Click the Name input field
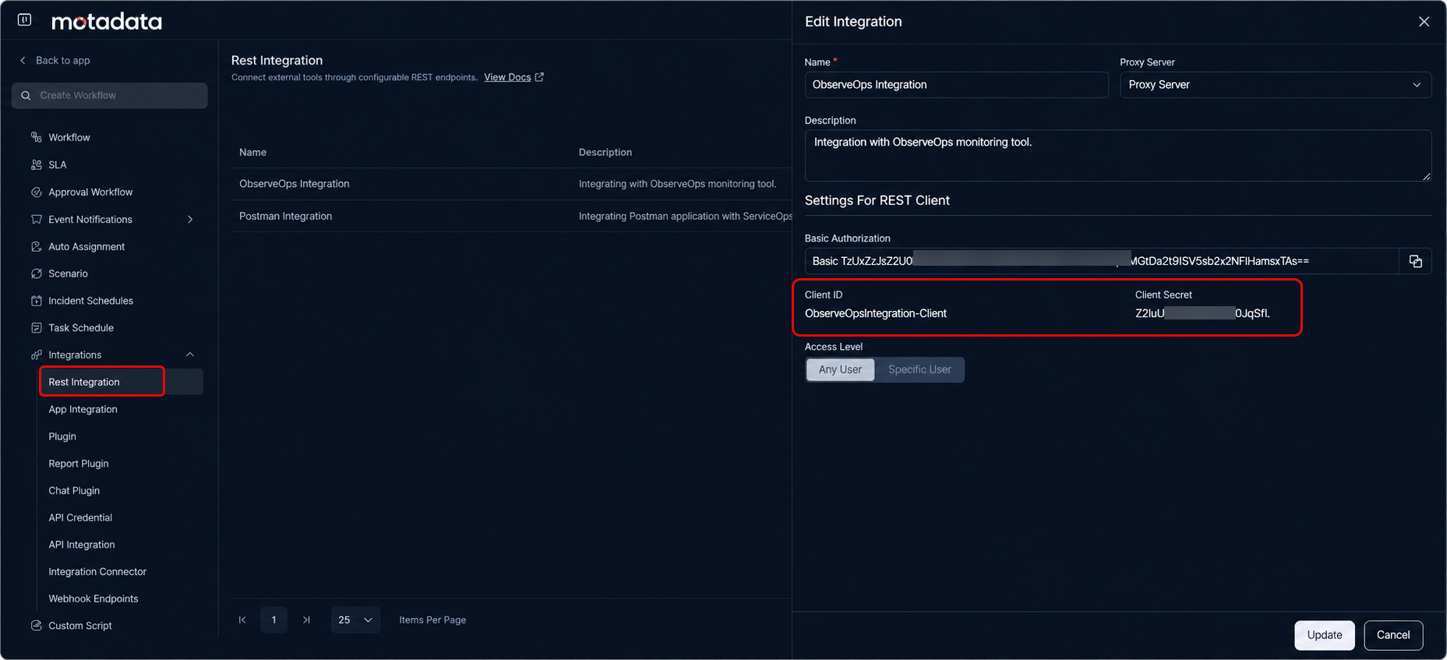Image resolution: width=1447 pixels, height=660 pixels. click(956, 85)
